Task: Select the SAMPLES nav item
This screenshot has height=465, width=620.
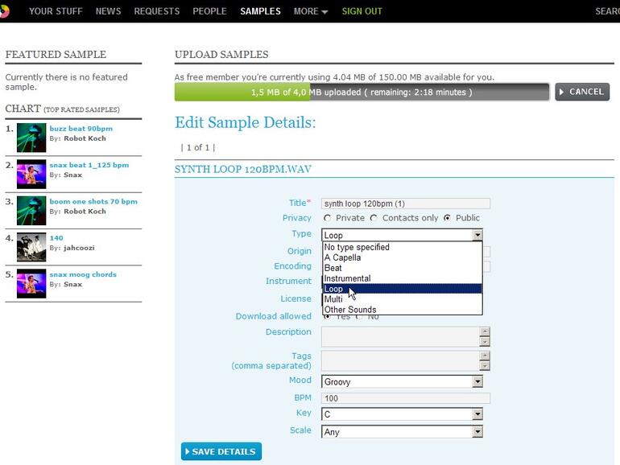Action: coord(261,11)
